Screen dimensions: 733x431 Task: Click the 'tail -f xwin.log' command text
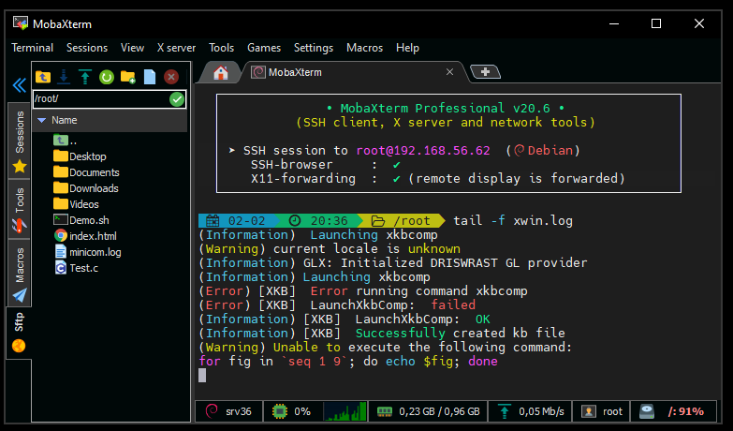[513, 220]
